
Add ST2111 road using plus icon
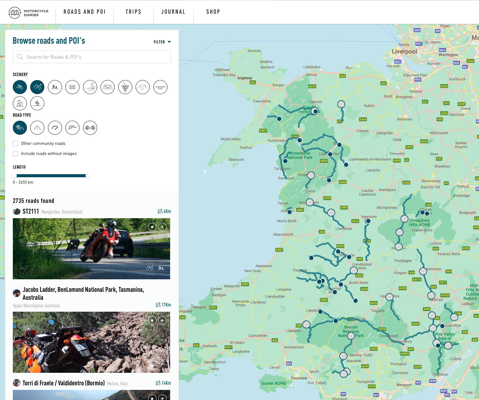tap(163, 227)
